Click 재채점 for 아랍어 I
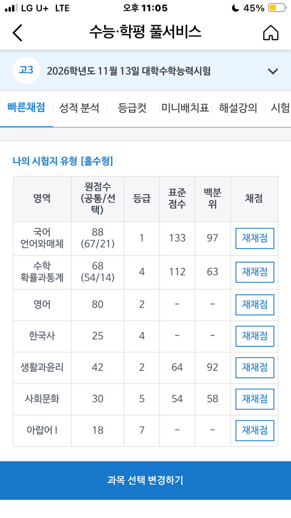 255,430
